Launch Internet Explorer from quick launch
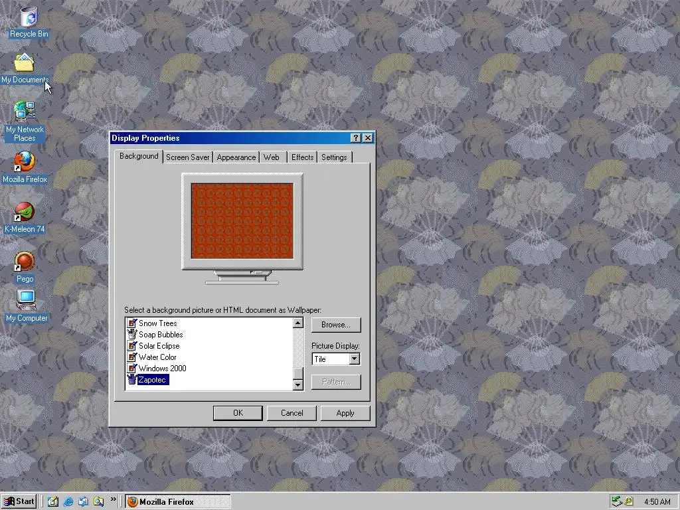Screen dimensions: 680x510 pyautogui.click(x=68, y=501)
